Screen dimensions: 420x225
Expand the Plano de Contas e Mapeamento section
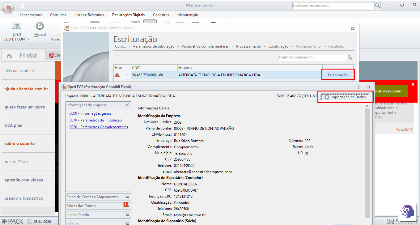[98, 197]
